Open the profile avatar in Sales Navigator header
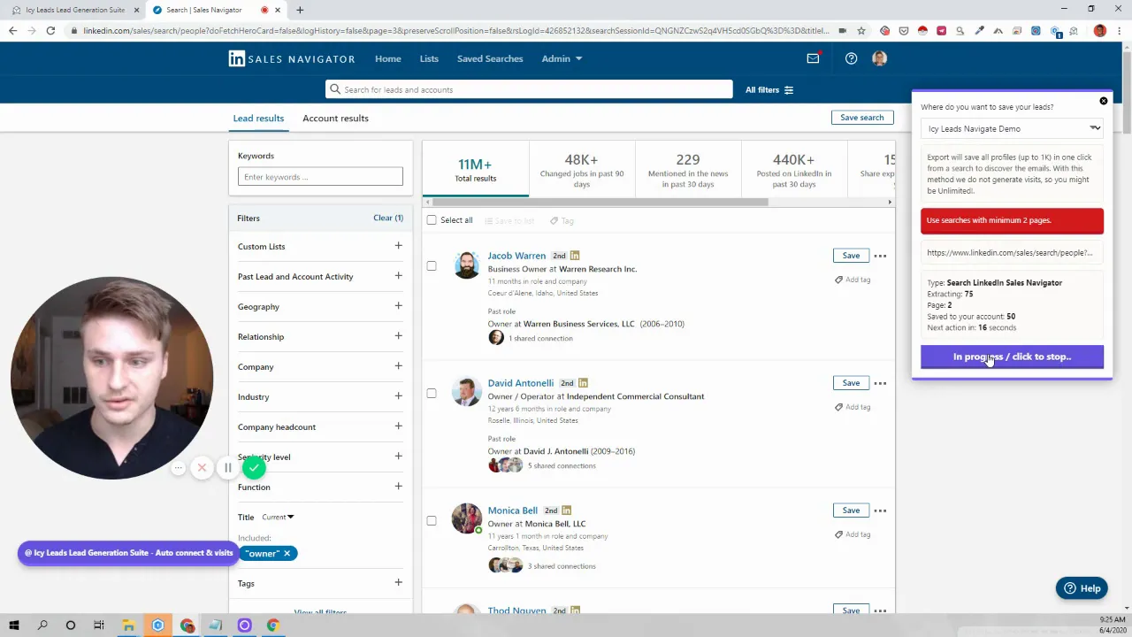Screen dimensions: 1132x637 pos(879,58)
